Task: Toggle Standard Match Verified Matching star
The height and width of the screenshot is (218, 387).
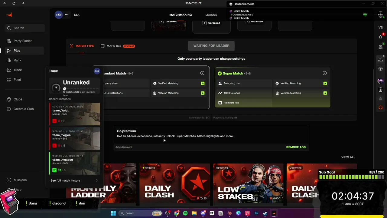Action: tap(203, 83)
